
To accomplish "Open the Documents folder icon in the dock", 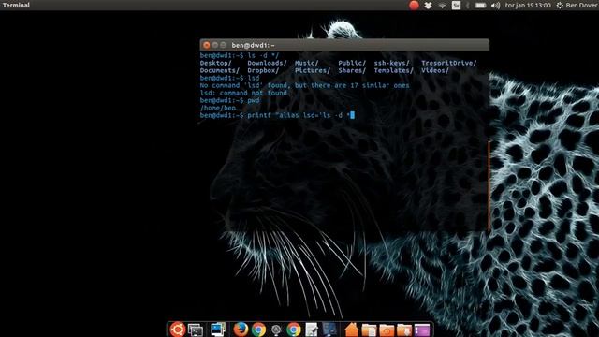I will [x=369, y=330].
